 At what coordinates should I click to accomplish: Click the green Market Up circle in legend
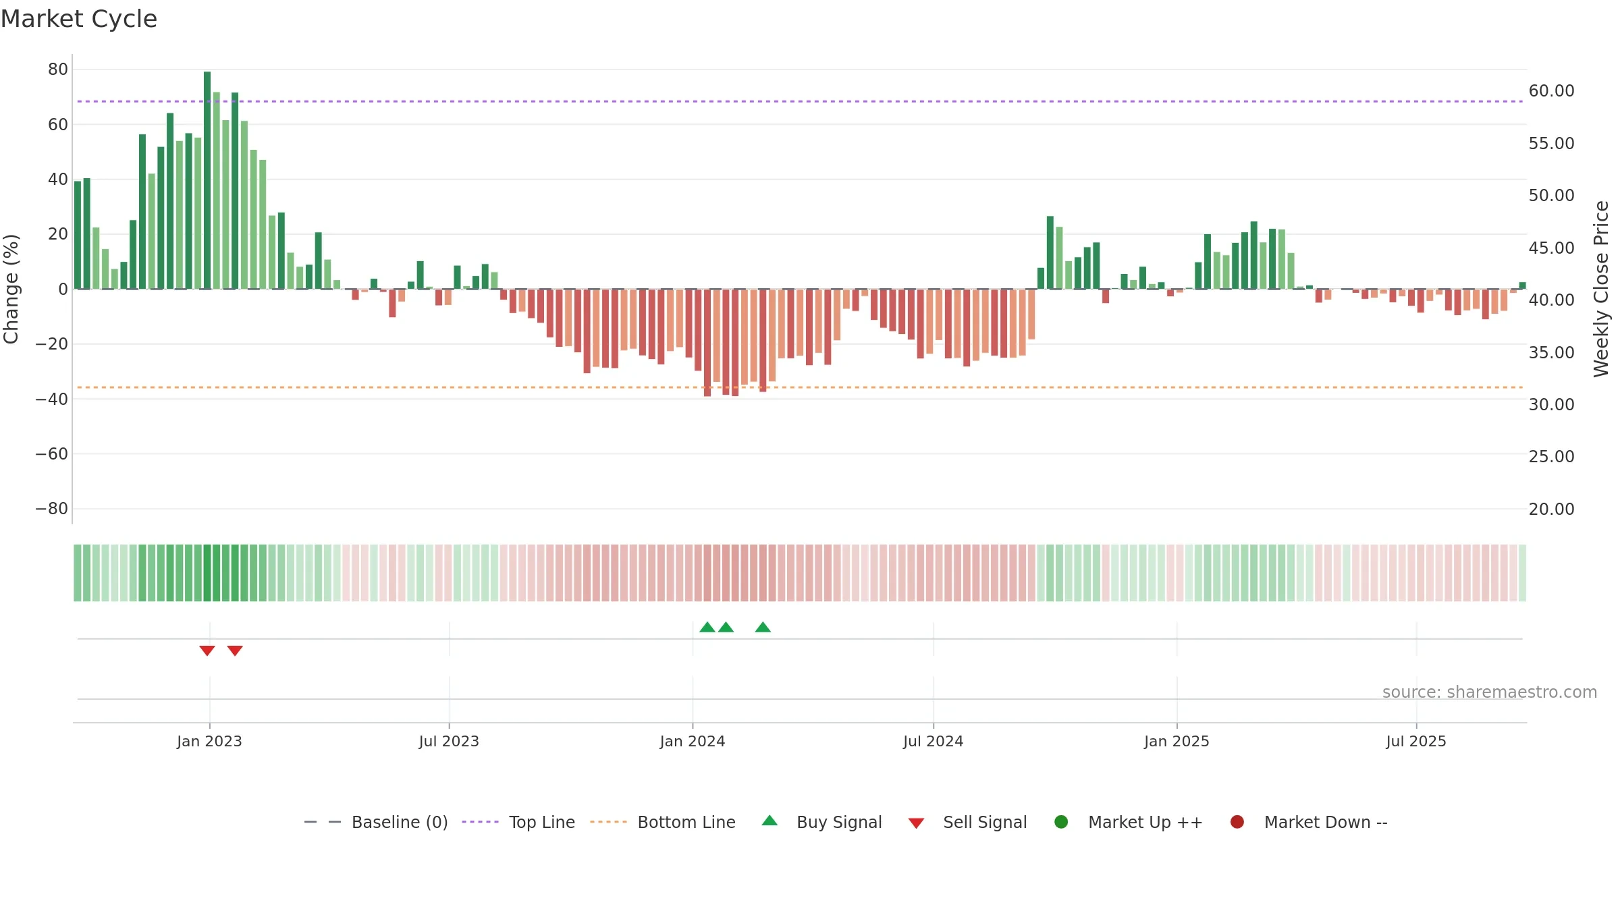pos(1061,822)
